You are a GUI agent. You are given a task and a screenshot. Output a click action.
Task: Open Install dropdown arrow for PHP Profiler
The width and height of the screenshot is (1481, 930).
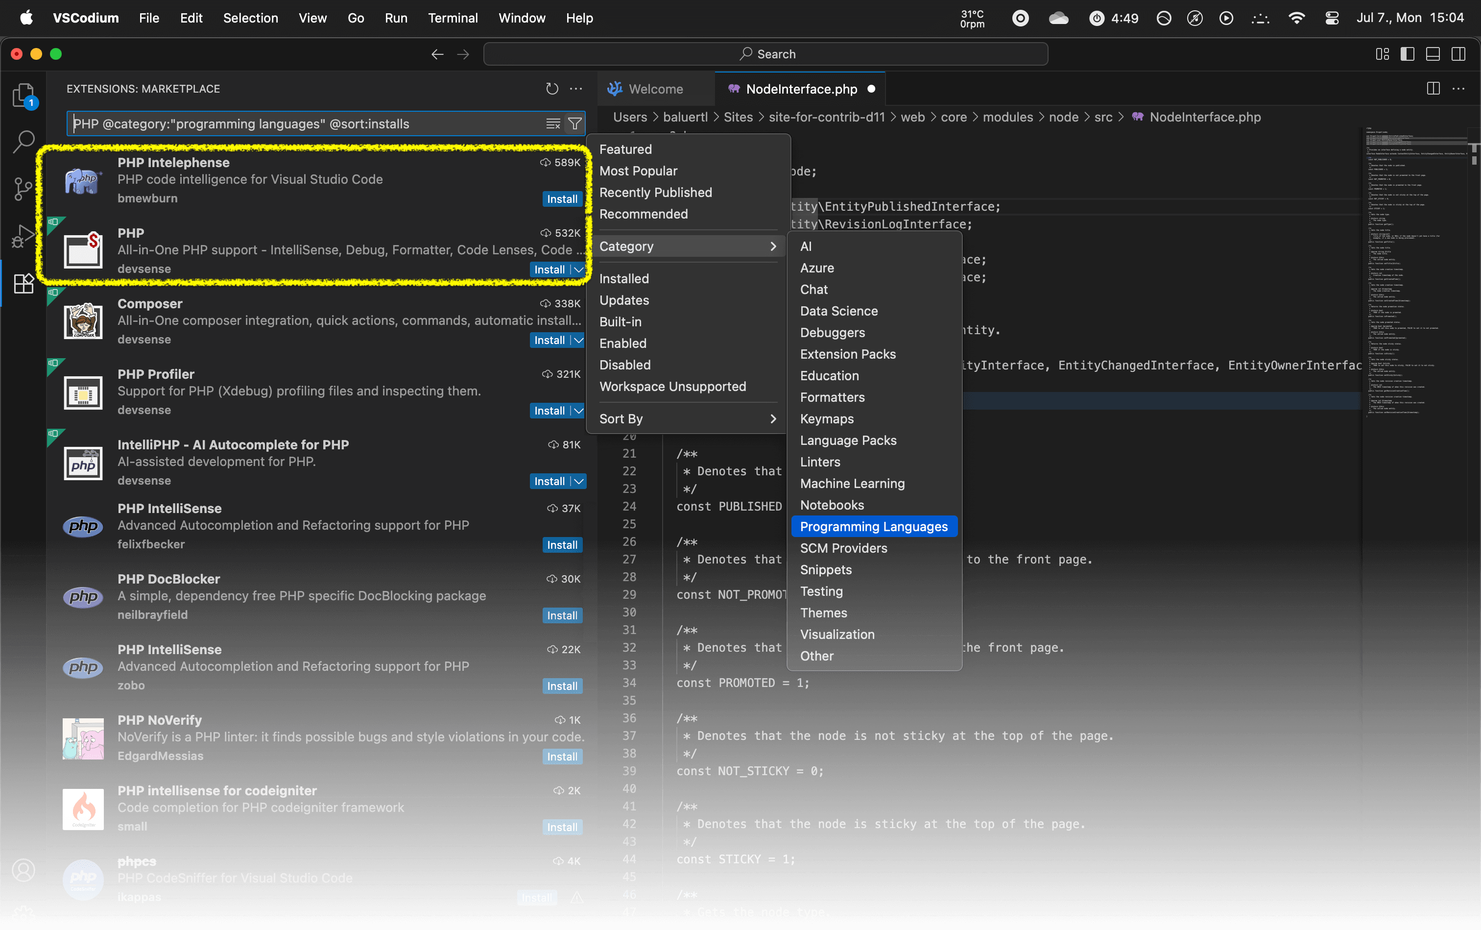tap(578, 410)
